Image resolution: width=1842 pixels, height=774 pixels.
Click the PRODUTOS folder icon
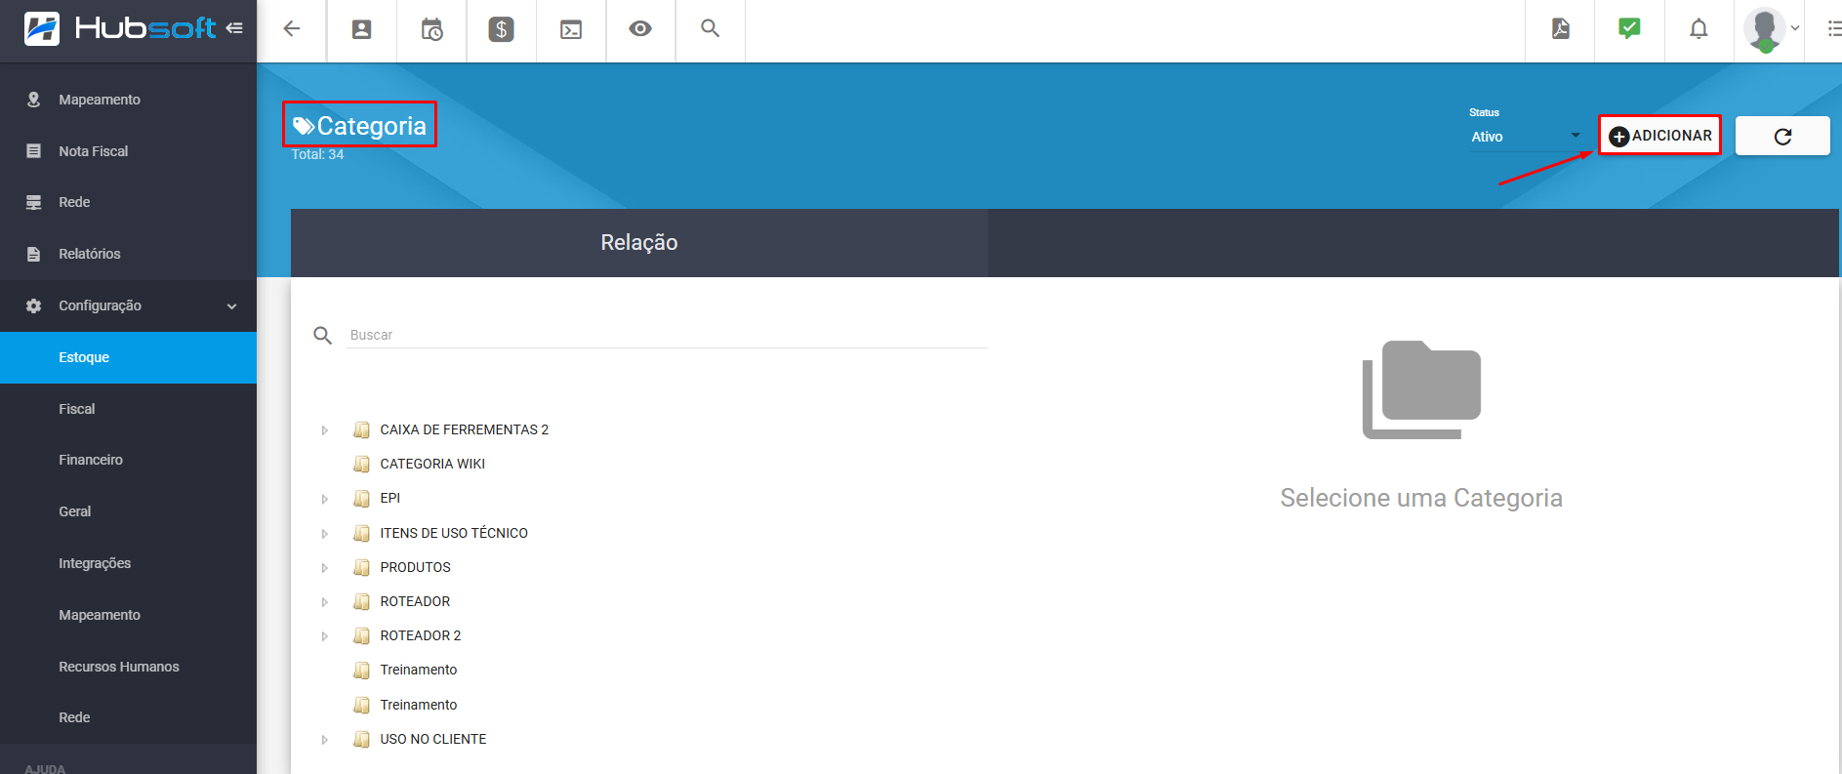tap(362, 567)
